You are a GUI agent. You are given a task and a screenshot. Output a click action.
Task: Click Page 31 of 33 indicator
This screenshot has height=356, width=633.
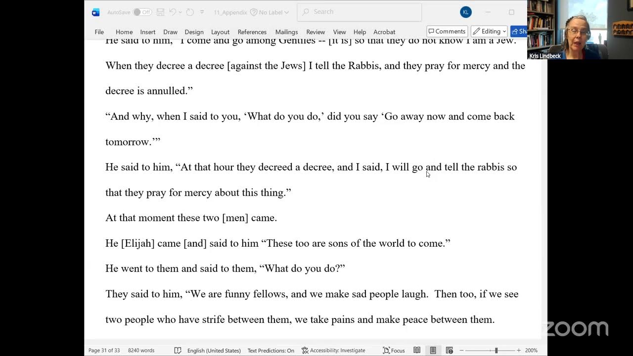tap(104, 350)
